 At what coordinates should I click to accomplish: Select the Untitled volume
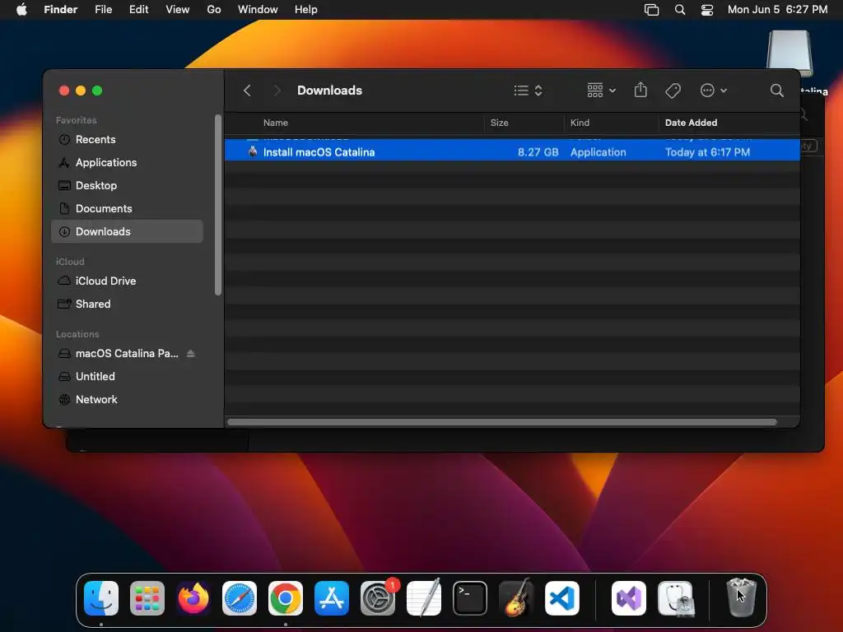click(127, 377)
